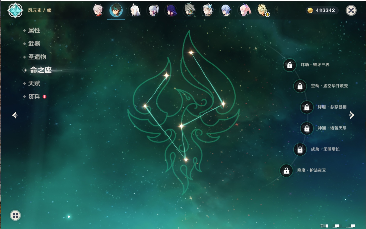Viewport: 366px width, 229px height.
Task: Open the 圣遗物 artifacts tab
Action: 37,57
